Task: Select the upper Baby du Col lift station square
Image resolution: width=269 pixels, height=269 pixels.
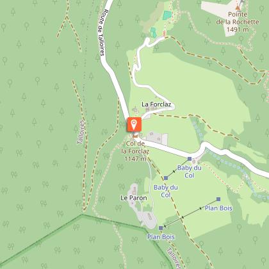Action: pyautogui.click(x=190, y=159)
